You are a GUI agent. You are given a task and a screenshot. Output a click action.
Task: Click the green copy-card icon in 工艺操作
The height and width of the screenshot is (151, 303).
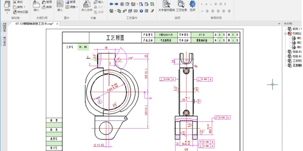[119, 11]
